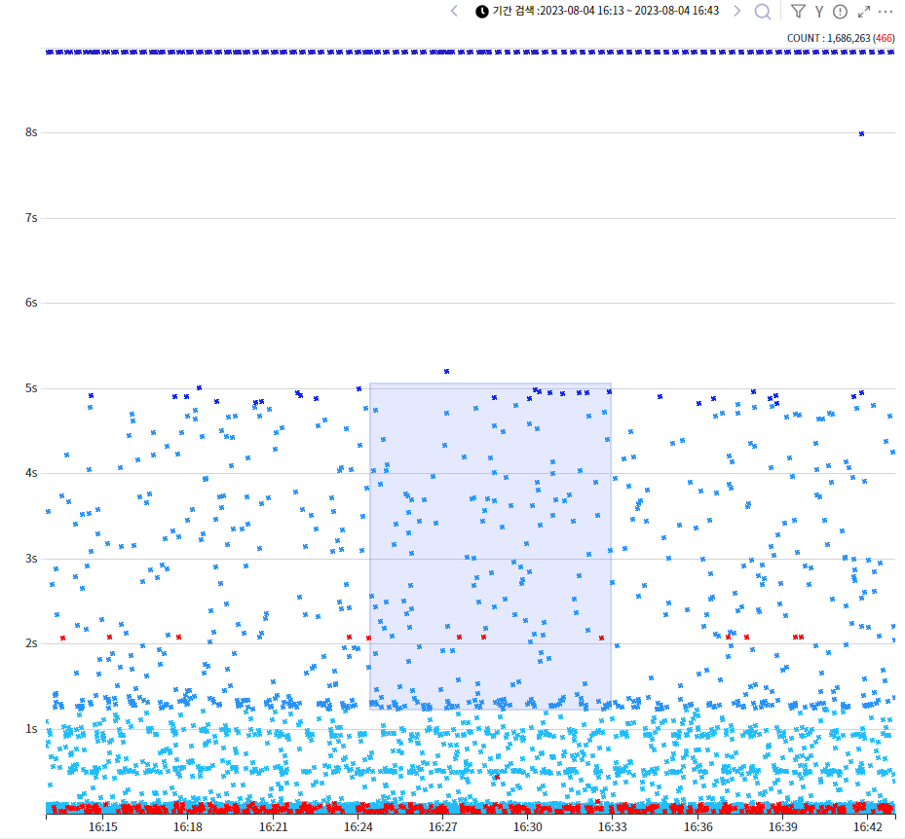Open the three-dot more options menu

886,12
